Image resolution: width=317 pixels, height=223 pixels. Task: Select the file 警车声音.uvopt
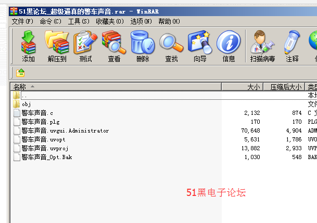[164, 139]
